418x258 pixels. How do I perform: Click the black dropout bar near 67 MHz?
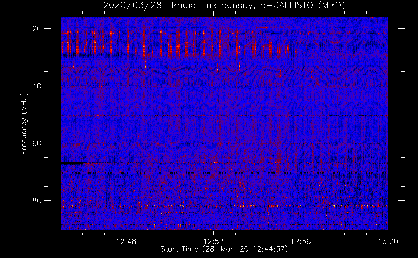(x=72, y=163)
